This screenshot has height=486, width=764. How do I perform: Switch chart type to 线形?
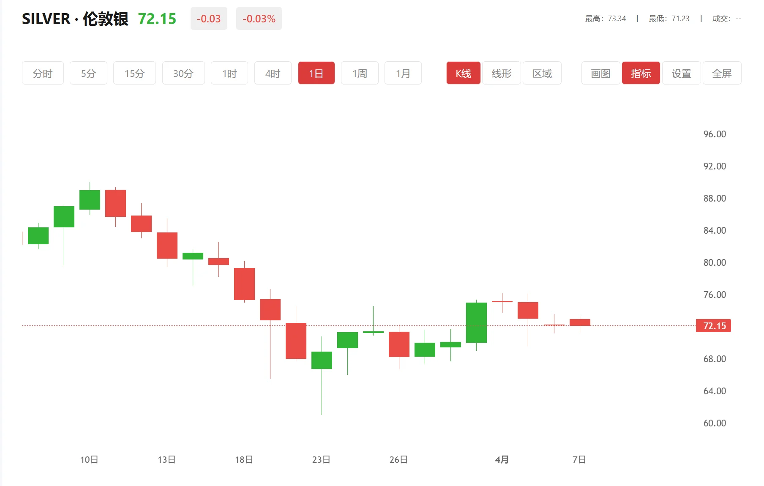coord(502,73)
